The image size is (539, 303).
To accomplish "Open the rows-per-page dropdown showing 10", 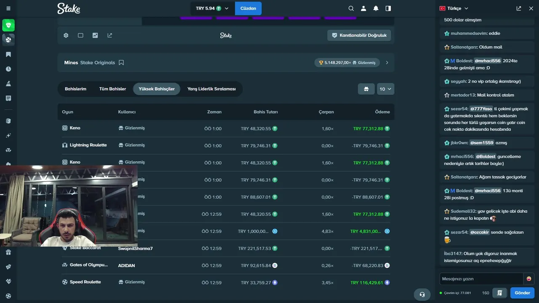I will click(x=385, y=89).
